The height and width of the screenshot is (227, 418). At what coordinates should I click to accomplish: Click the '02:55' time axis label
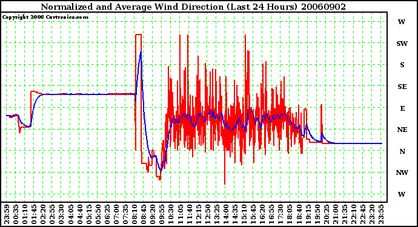click(52, 214)
